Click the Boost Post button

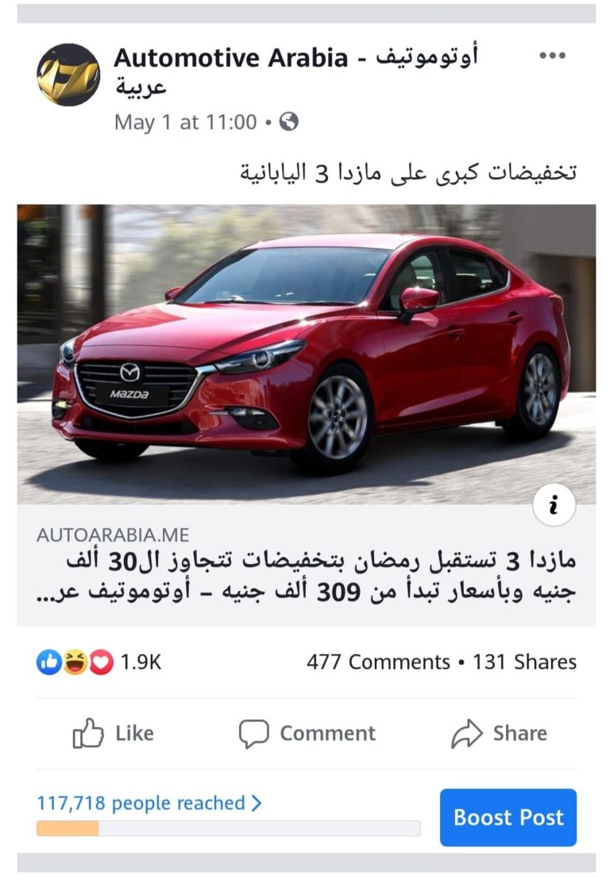pyautogui.click(x=508, y=817)
